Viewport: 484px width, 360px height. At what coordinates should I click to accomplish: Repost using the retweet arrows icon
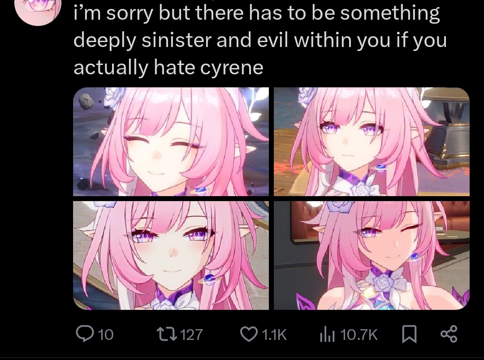tap(167, 334)
